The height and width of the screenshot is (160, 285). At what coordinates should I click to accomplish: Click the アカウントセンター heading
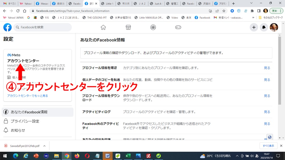pos(23,61)
